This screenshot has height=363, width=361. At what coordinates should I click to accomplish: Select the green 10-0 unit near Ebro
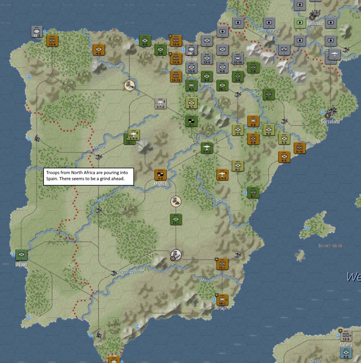[x=222, y=85]
